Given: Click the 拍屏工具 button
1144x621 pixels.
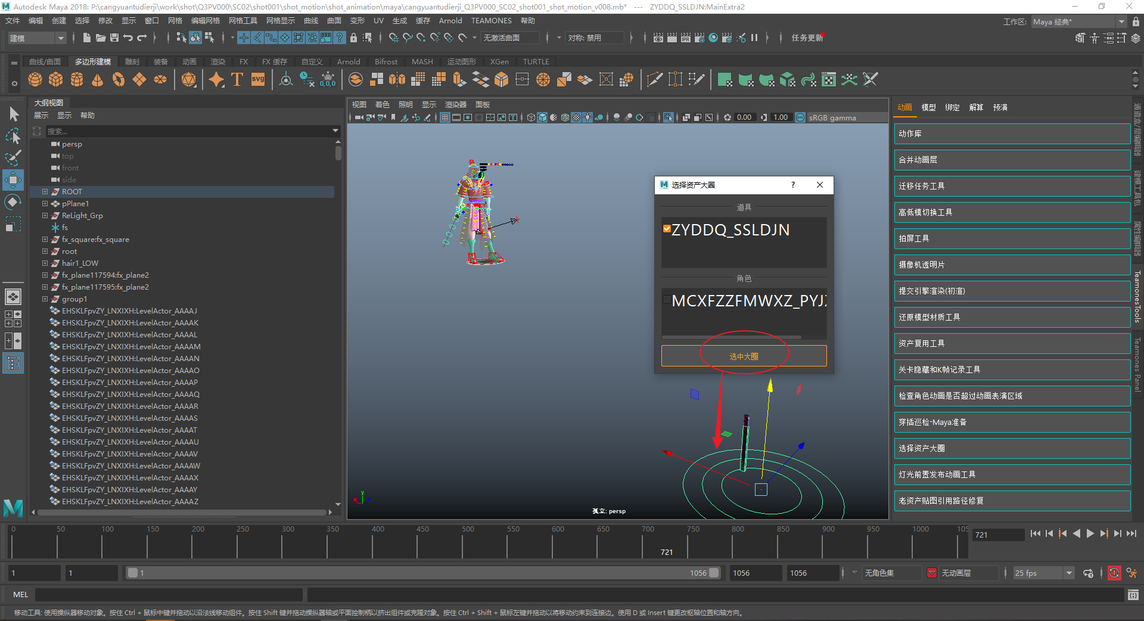Looking at the screenshot, I should [x=1012, y=238].
